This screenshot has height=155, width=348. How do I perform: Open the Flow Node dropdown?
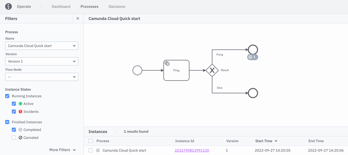42,77
